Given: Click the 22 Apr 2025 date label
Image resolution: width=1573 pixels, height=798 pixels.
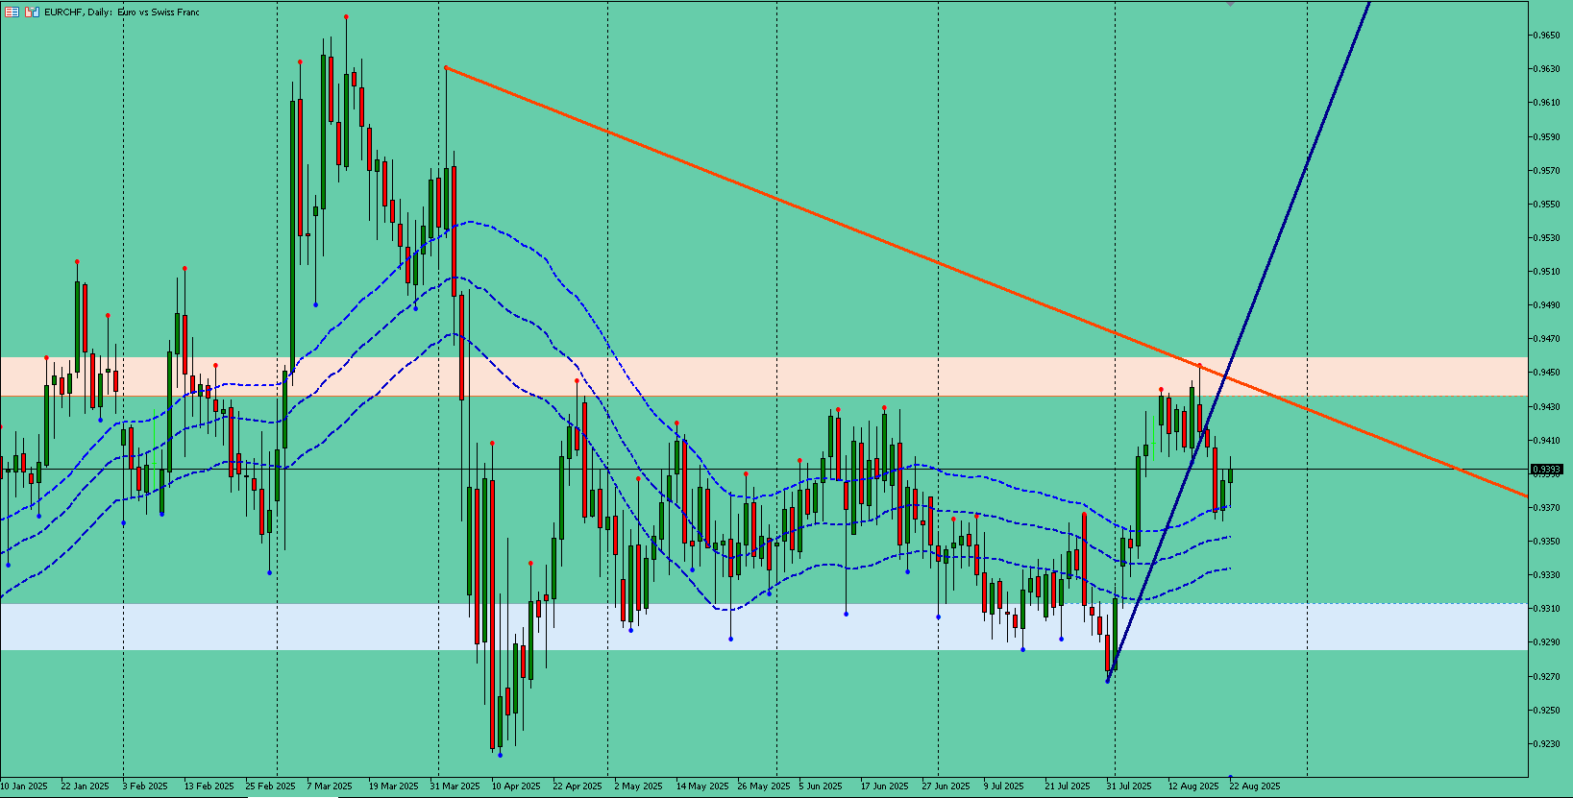Looking at the screenshot, I should 578,786.
